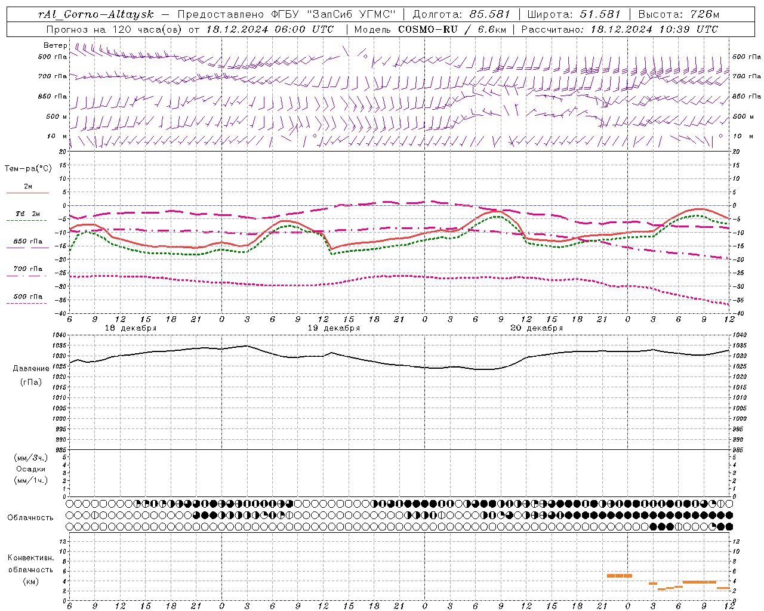Select the right 10 м wind level label

(743, 136)
